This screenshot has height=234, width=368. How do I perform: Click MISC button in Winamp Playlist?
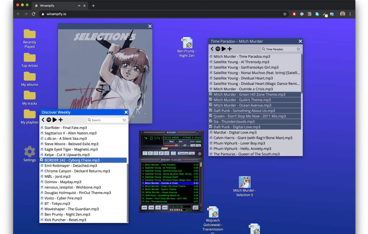(165, 208)
